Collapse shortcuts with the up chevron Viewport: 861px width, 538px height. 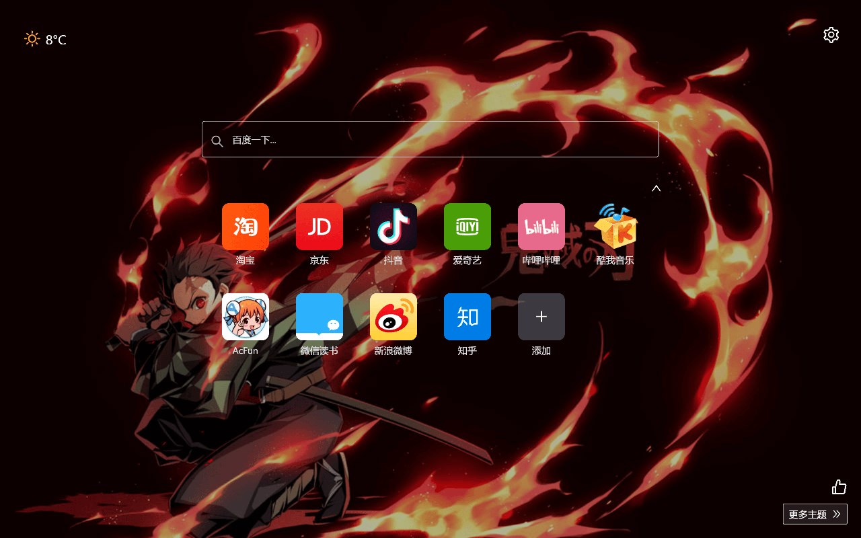(657, 188)
